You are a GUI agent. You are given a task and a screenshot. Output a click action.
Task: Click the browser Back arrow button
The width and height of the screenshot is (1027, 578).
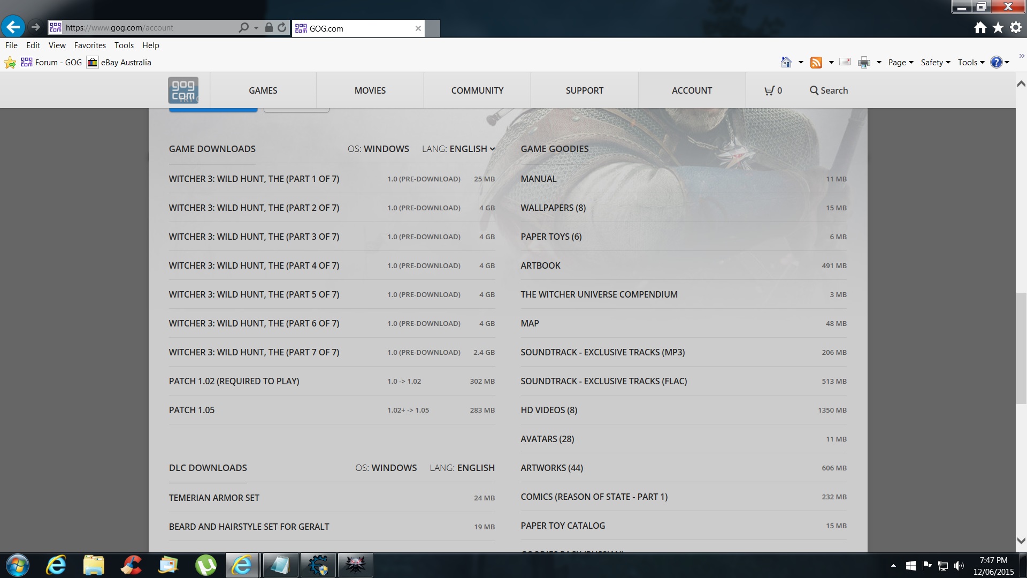(13, 27)
